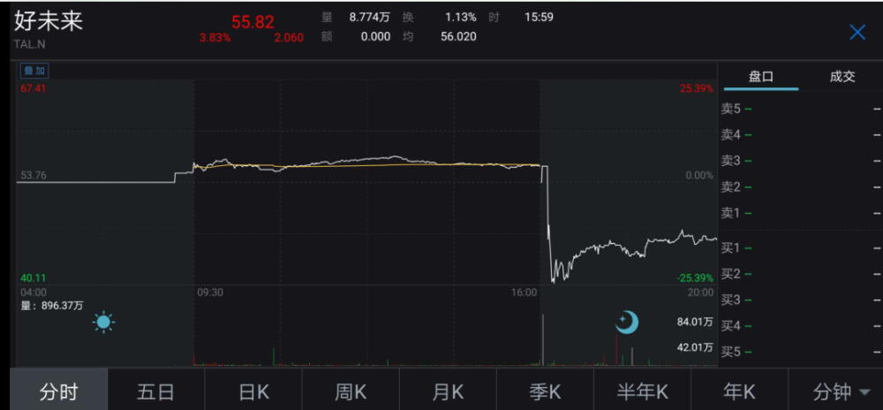Click the 55.82 current price
The height and width of the screenshot is (410, 883).
click(x=253, y=22)
